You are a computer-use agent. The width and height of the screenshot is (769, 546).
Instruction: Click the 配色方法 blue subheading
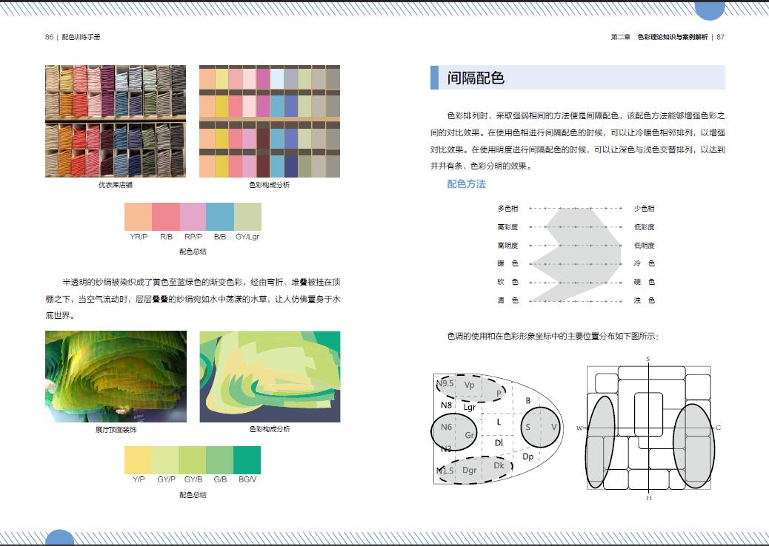tap(466, 184)
